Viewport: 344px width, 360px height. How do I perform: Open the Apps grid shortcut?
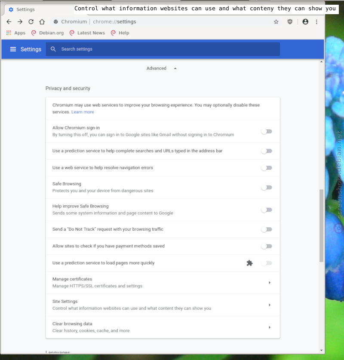[x=15, y=33]
